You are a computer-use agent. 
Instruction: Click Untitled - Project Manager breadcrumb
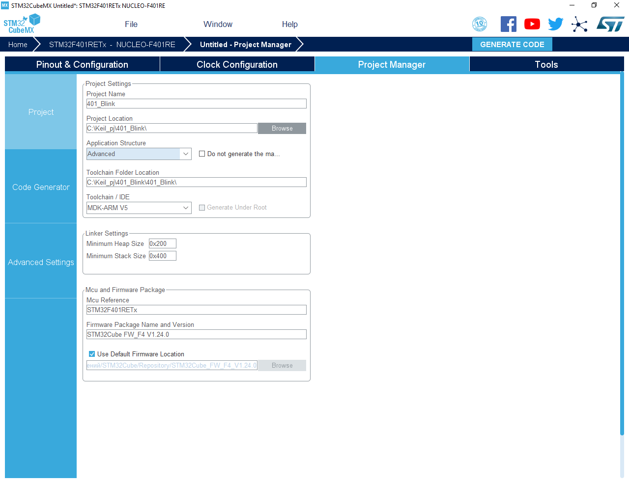click(x=246, y=44)
